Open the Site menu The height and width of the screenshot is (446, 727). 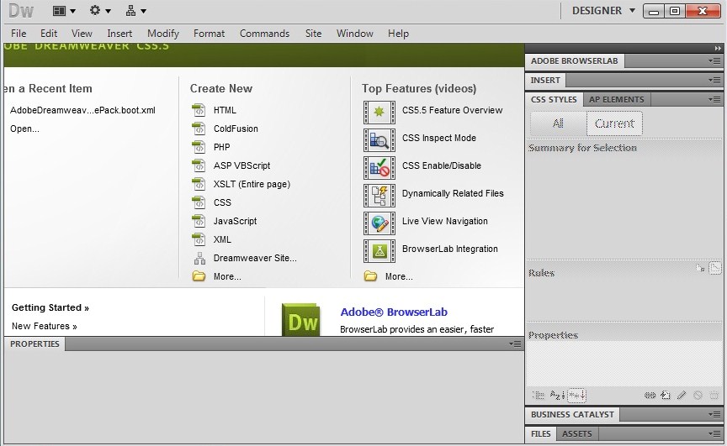[313, 34]
